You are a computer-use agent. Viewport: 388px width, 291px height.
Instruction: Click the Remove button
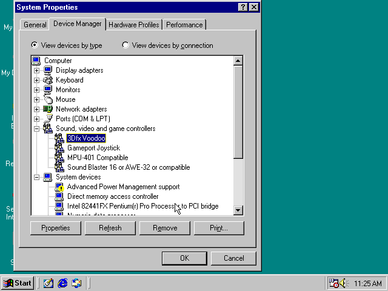[165, 228]
